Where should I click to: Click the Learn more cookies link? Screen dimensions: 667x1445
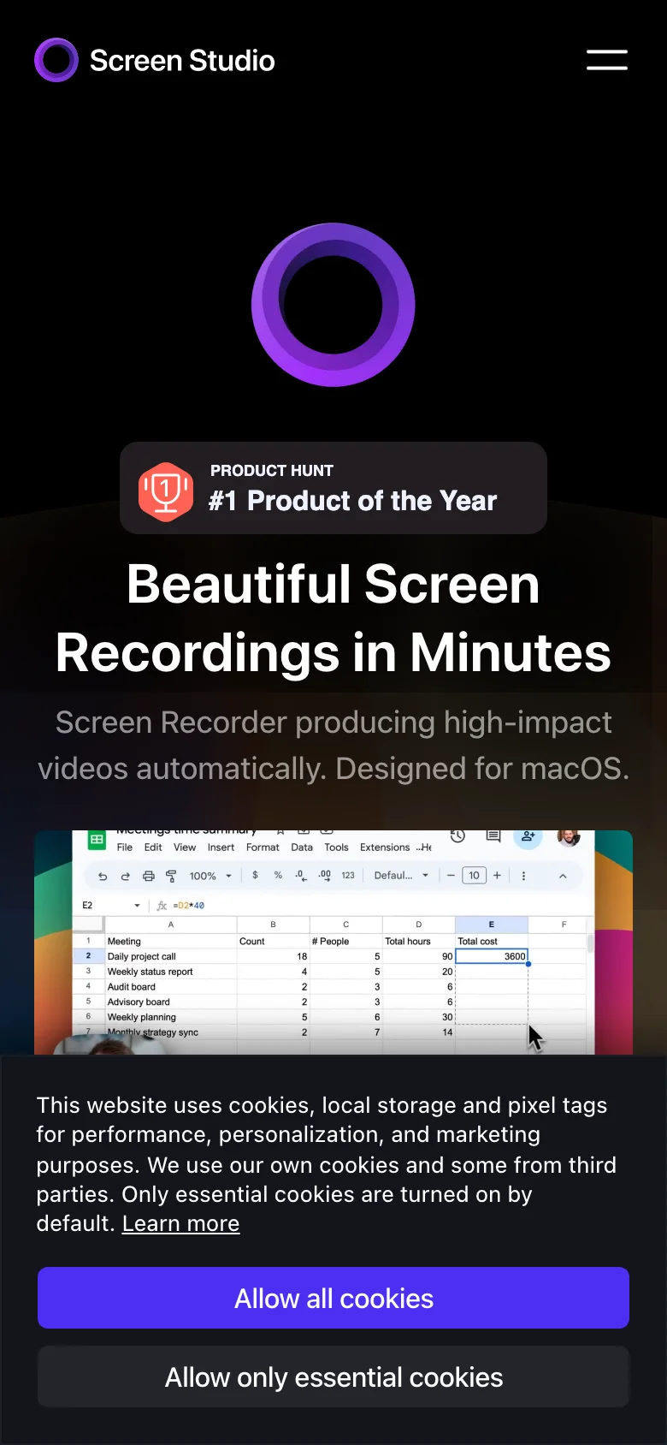[180, 1223]
